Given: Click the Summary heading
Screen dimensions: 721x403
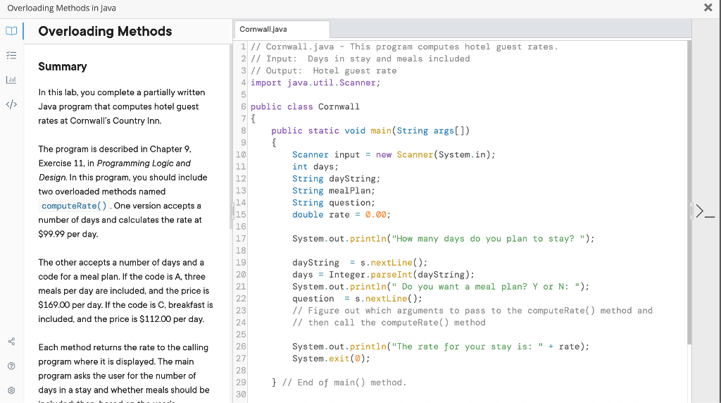Looking at the screenshot, I should (x=63, y=67).
